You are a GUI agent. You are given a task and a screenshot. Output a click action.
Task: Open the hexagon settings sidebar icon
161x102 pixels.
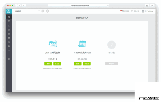pyautogui.click(x=9, y=50)
